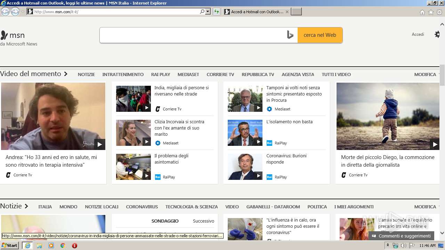The width and height of the screenshot is (445, 250).
Task: Play the 'L'isolamento non basta' video
Action: click(x=245, y=133)
